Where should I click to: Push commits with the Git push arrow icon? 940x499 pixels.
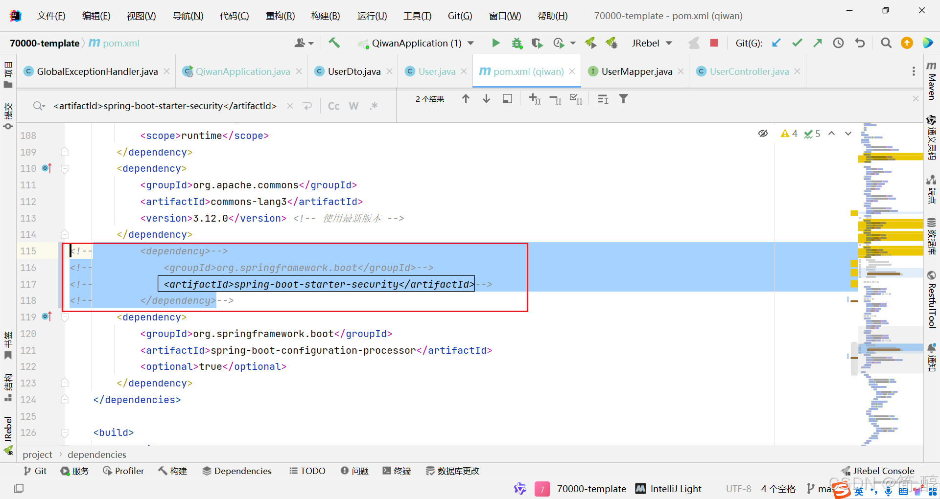coord(817,43)
